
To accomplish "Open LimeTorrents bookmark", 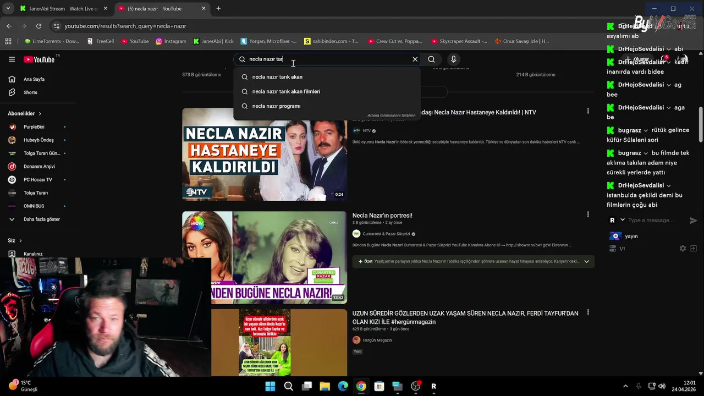I will click(52, 41).
